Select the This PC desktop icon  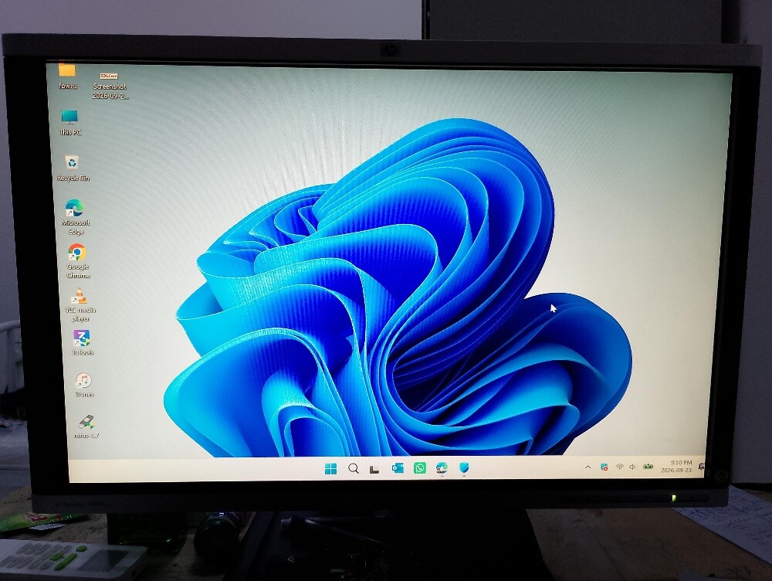(69, 117)
